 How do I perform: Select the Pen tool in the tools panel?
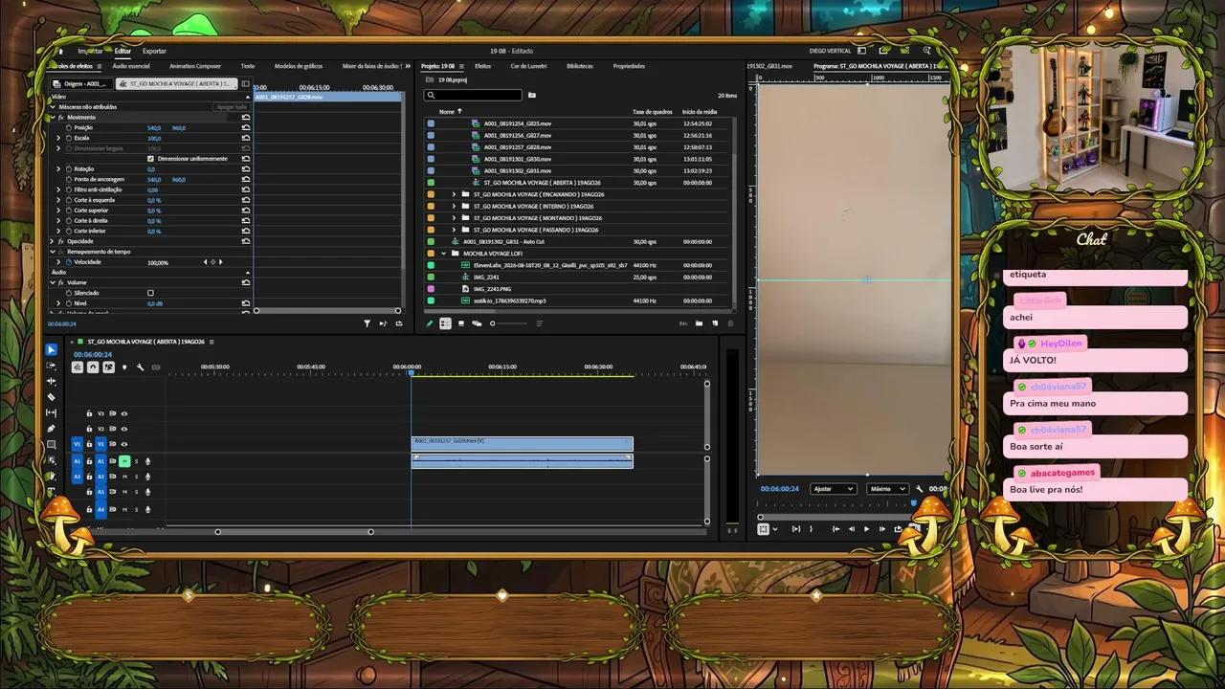pos(52,429)
